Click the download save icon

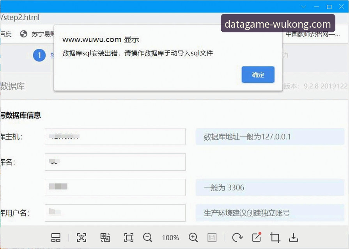(x=294, y=238)
